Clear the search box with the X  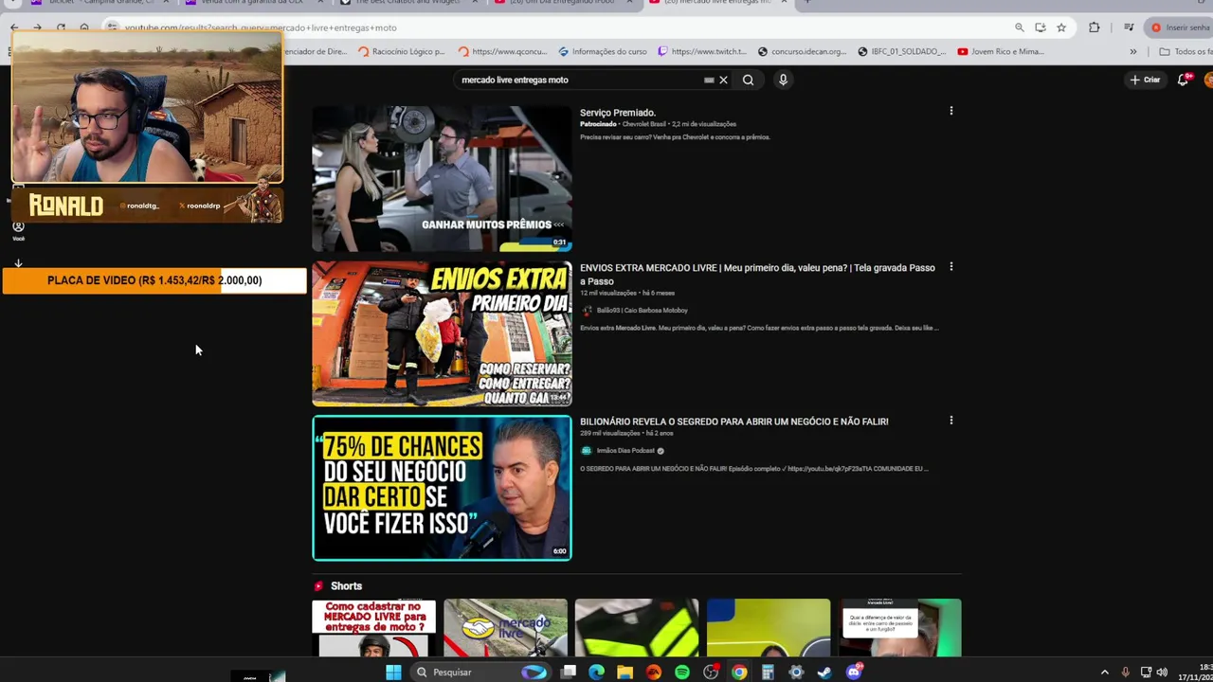[x=723, y=80]
